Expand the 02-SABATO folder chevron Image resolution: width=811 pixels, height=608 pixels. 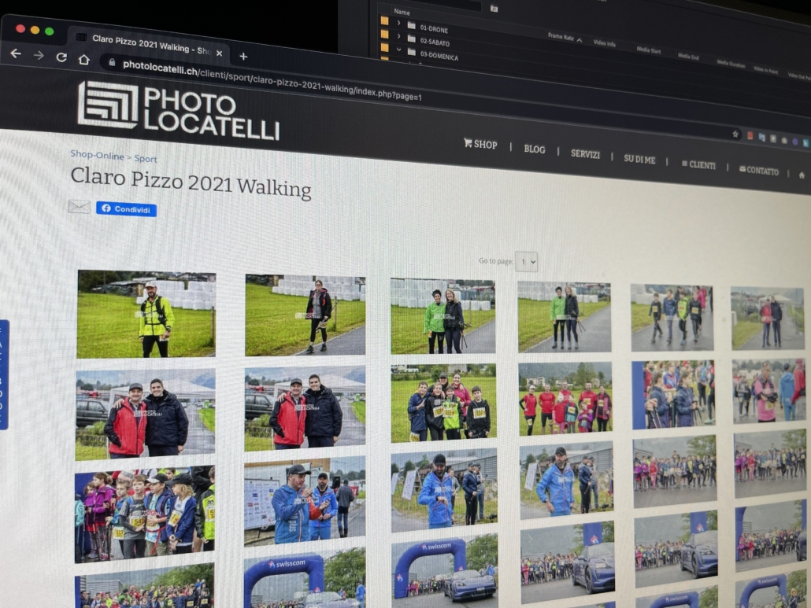coord(398,36)
